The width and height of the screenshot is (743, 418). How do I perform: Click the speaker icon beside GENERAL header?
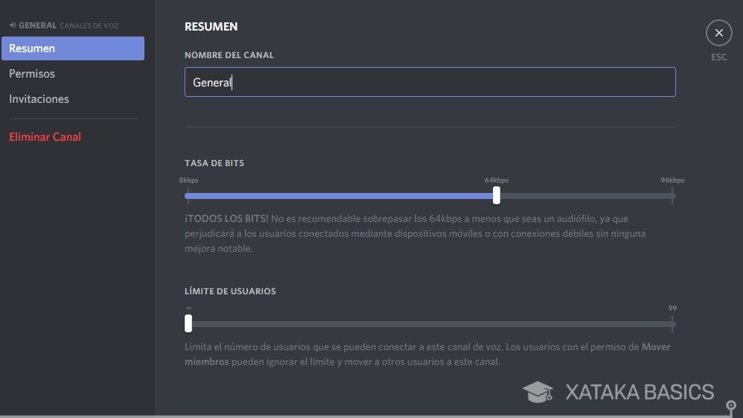(13, 25)
